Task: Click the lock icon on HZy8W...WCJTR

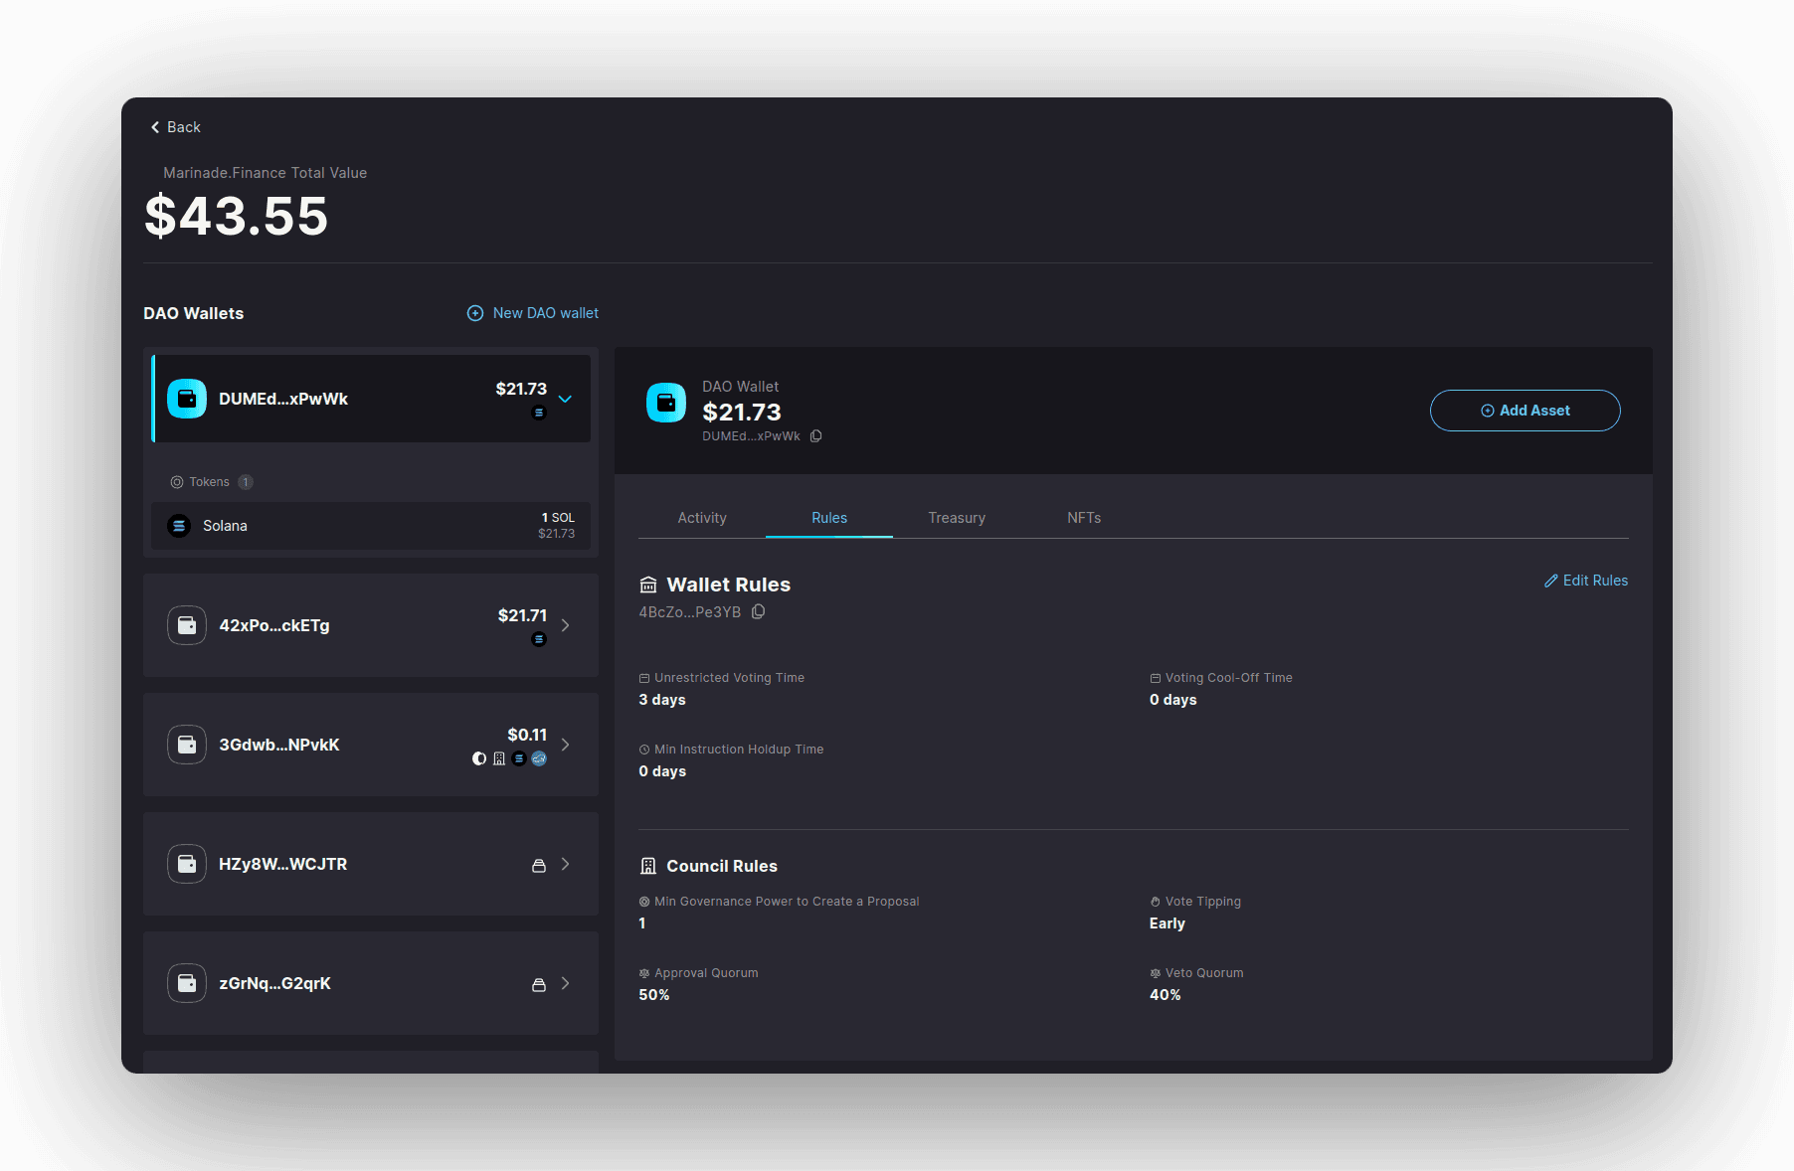Action: [539, 865]
